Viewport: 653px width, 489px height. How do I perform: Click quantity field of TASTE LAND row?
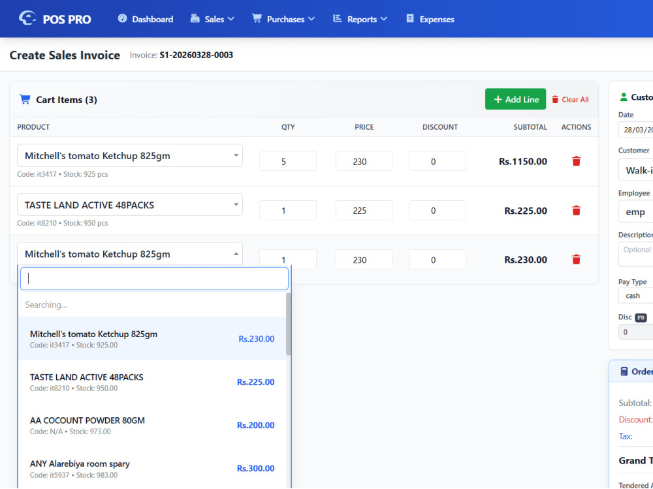(288, 211)
